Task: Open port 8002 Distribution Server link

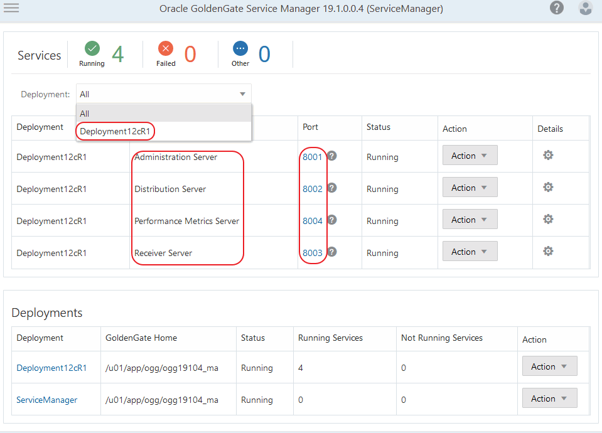Action: [312, 189]
